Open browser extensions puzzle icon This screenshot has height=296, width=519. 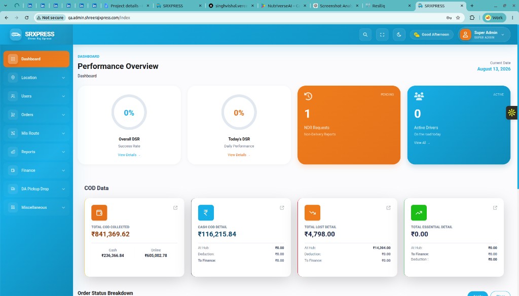[x=472, y=18]
